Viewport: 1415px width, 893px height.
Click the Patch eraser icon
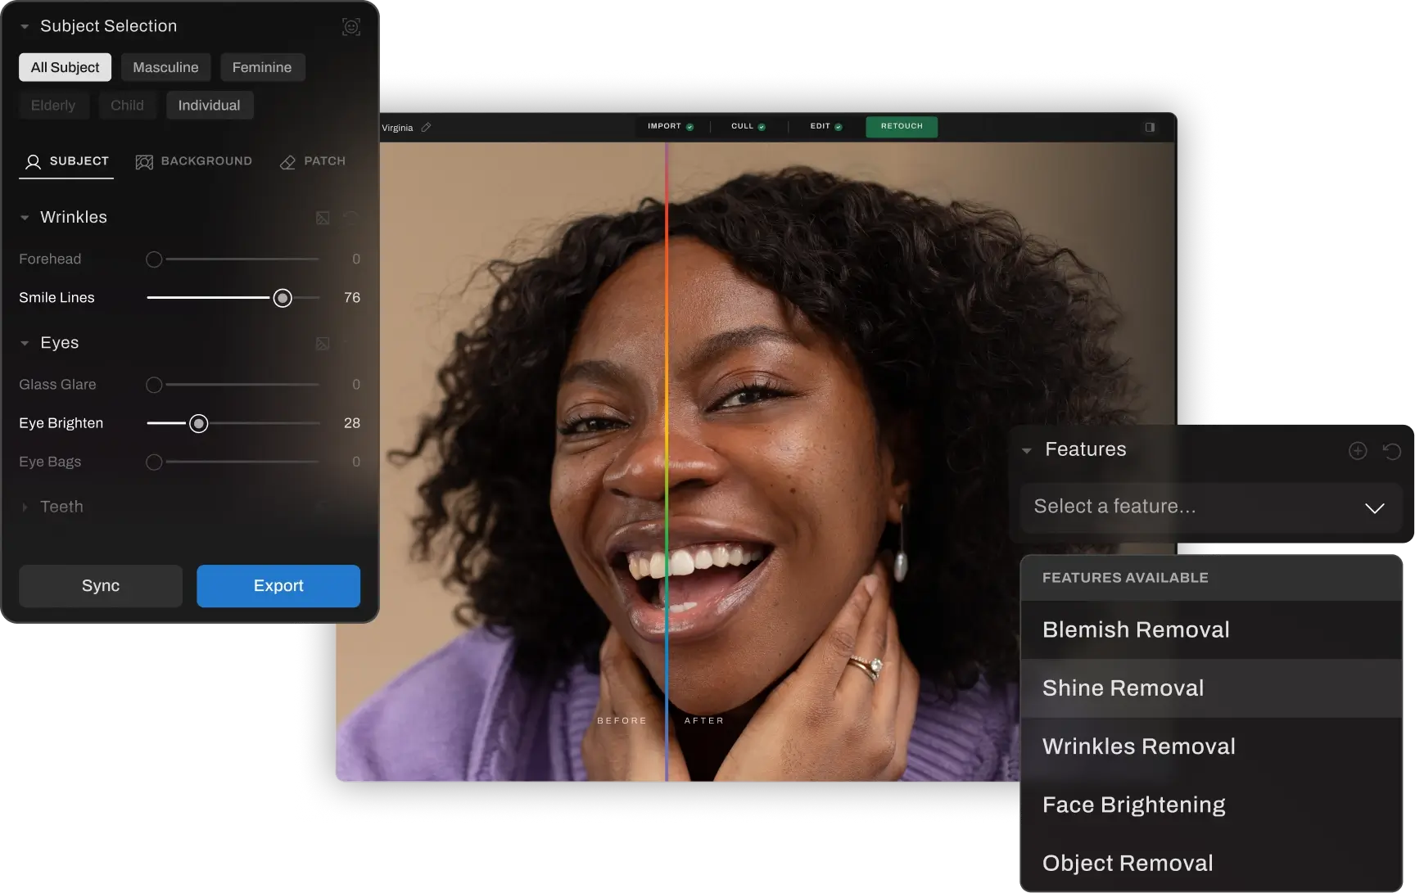[x=287, y=162]
